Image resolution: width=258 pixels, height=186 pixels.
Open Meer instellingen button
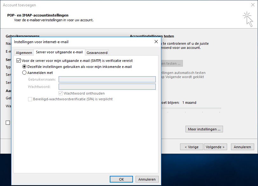204,129
